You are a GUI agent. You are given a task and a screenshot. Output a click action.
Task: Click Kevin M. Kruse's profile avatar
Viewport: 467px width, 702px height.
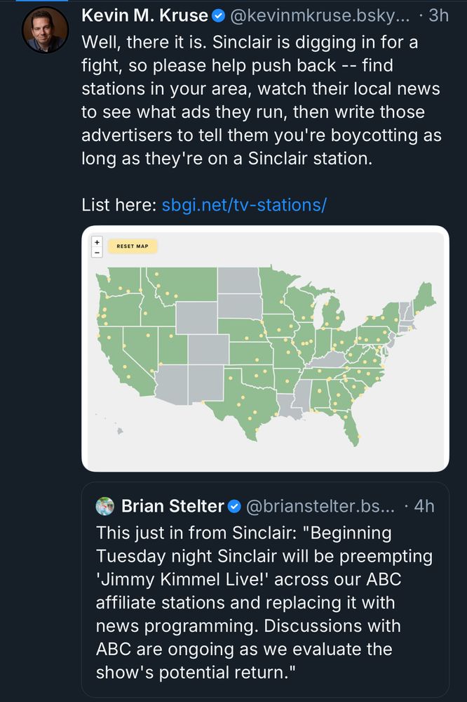click(46, 29)
